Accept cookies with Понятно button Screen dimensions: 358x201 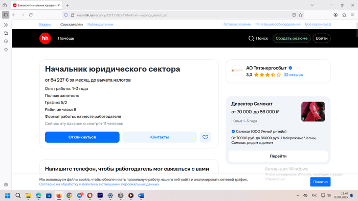(x=320, y=182)
